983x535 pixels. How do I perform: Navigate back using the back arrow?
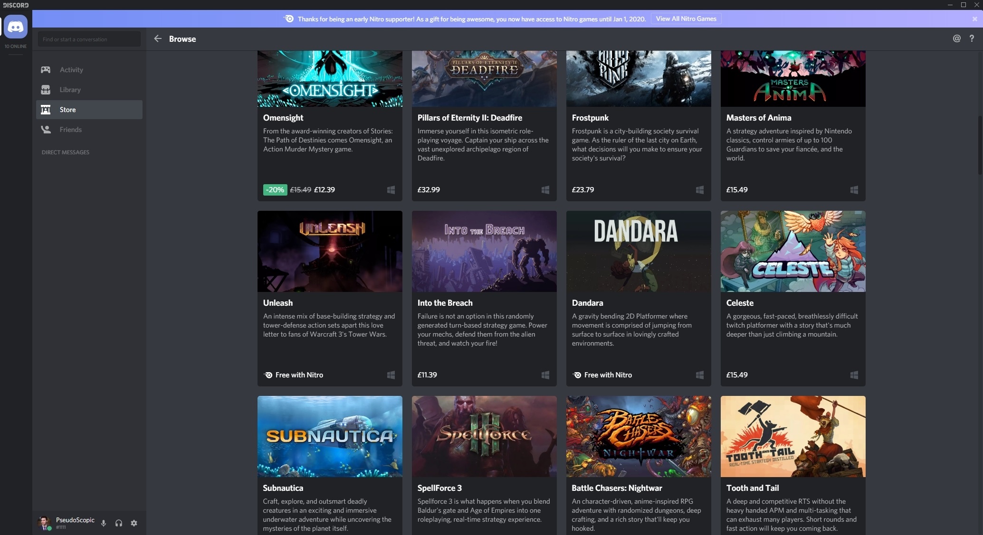pos(158,38)
